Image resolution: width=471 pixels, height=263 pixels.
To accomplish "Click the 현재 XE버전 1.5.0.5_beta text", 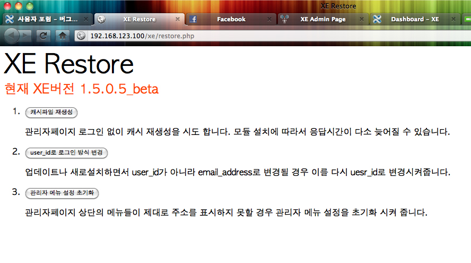I will (81, 89).
